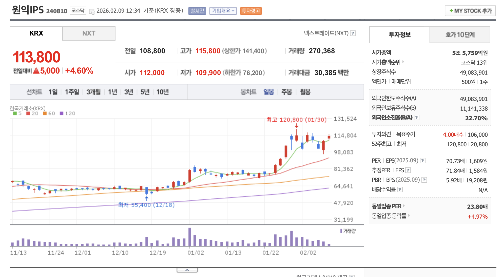
Task: Show 3개월 line chart
Action: tap(93, 92)
